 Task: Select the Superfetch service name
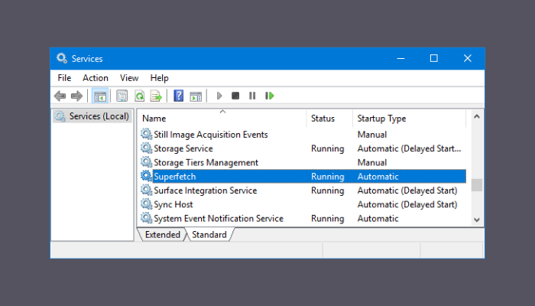tap(175, 177)
